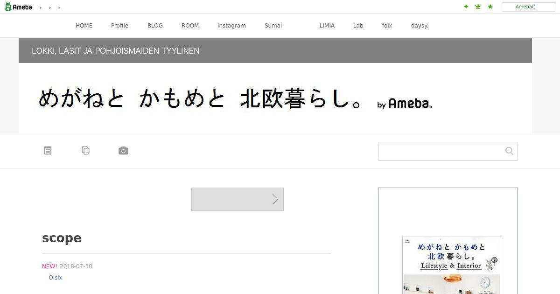The image size is (560, 294).
Task: Click the 2018-07-30 date text
Action: point(76,266)
